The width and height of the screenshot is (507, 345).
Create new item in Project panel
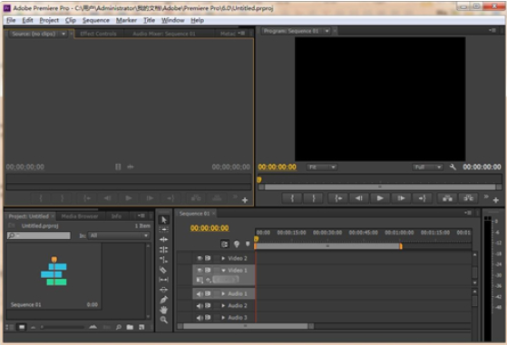(141, 327)
